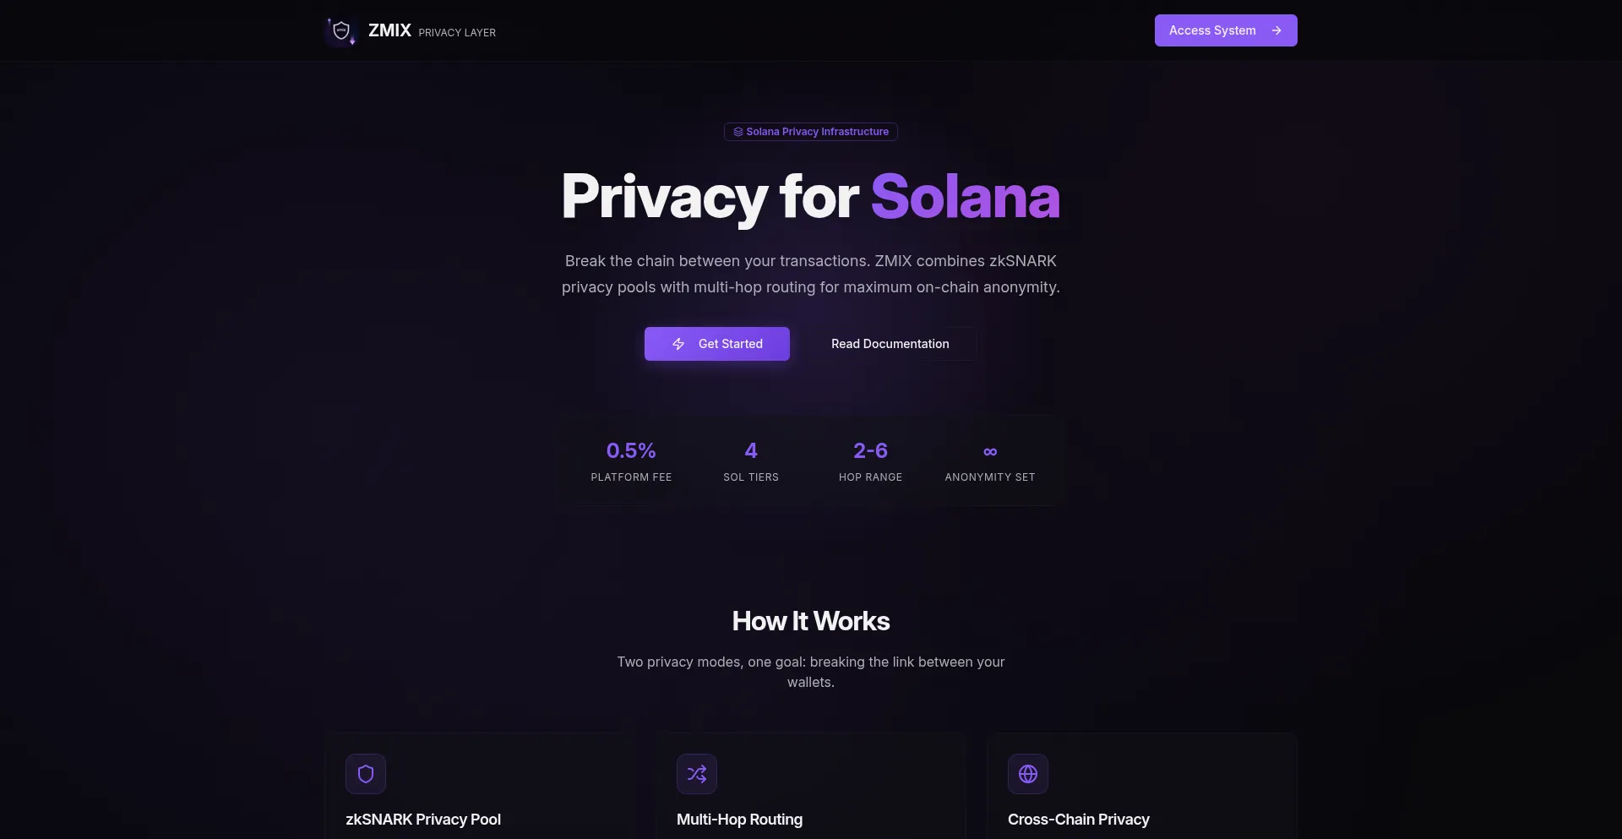Click the 2-6 Hop Range stat
The height and width of the screenshot is (839, 1622).
870,461
